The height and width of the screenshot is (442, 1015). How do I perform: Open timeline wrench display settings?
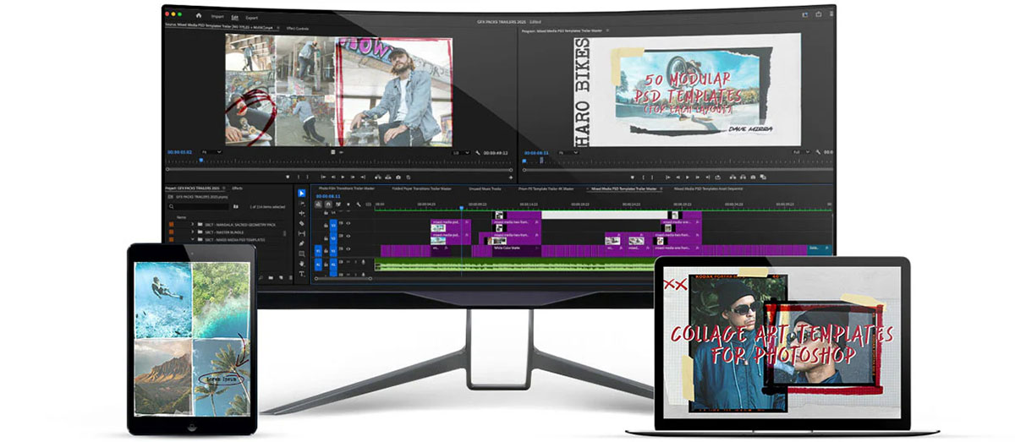358,205
